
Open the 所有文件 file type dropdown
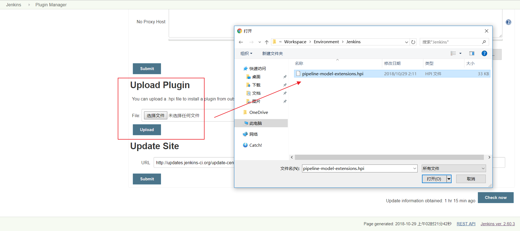pos(454,168)
